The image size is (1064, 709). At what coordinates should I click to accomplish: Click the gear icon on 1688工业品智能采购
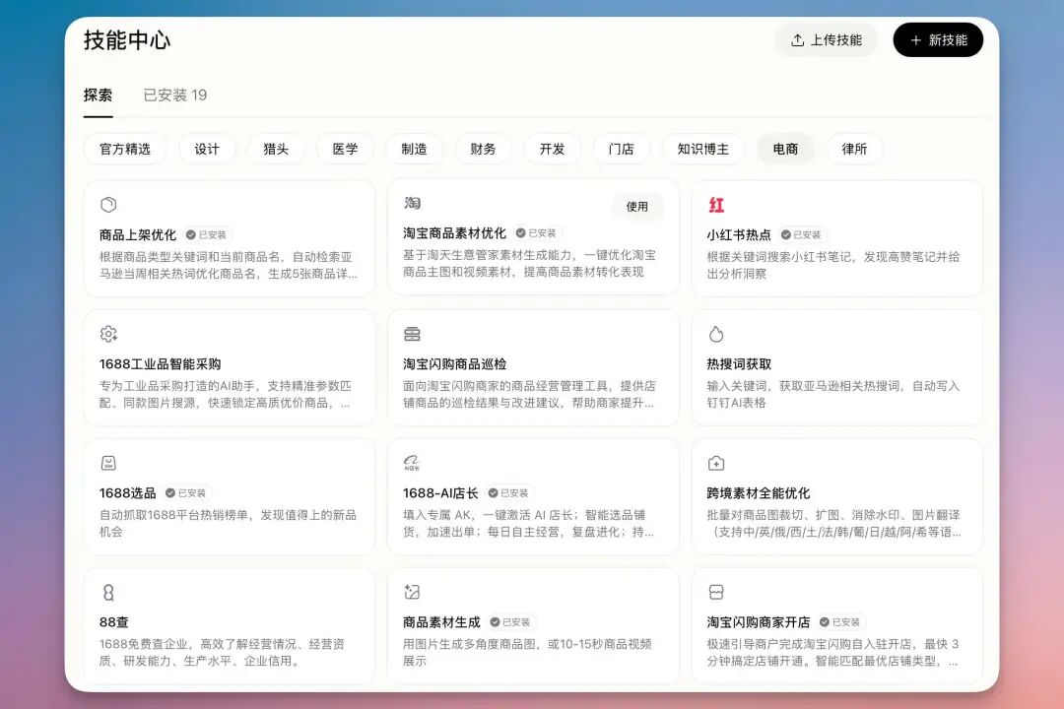[108, 333]
